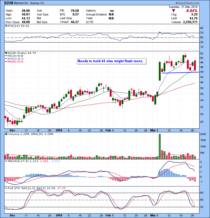The width and height of the screenshot is (210, 218).
Task: Click the EMA(8) 46.72 legend entry
Action: coord(14,59)
